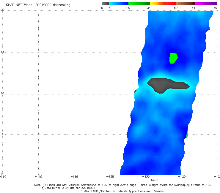Viewport: 220px width, 193px height.
Task: Select the magenta-purple segment of the color bar
Action: point(206,4)
